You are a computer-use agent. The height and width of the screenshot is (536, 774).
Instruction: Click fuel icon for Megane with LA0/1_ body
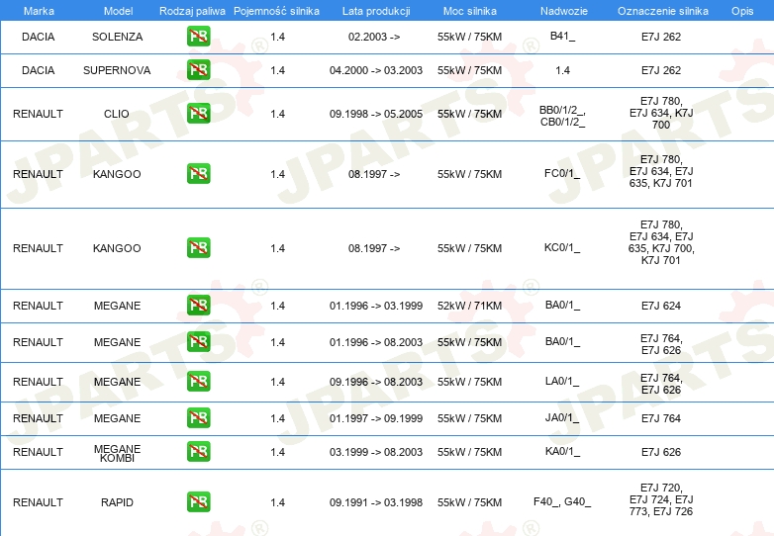198,382
